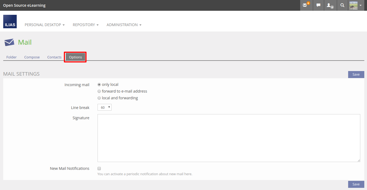
Task: Click inside the Signature text area
Action: (x=228, y=138)
